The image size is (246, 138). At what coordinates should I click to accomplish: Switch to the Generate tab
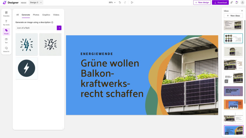(x=26, y=15)
